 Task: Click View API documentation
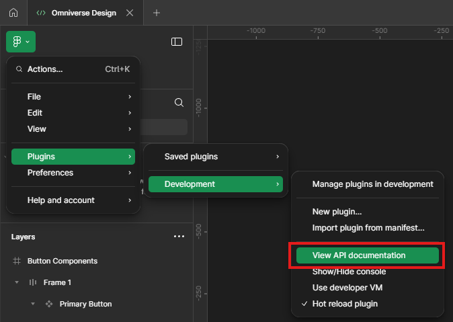click(x=368, y=255)
